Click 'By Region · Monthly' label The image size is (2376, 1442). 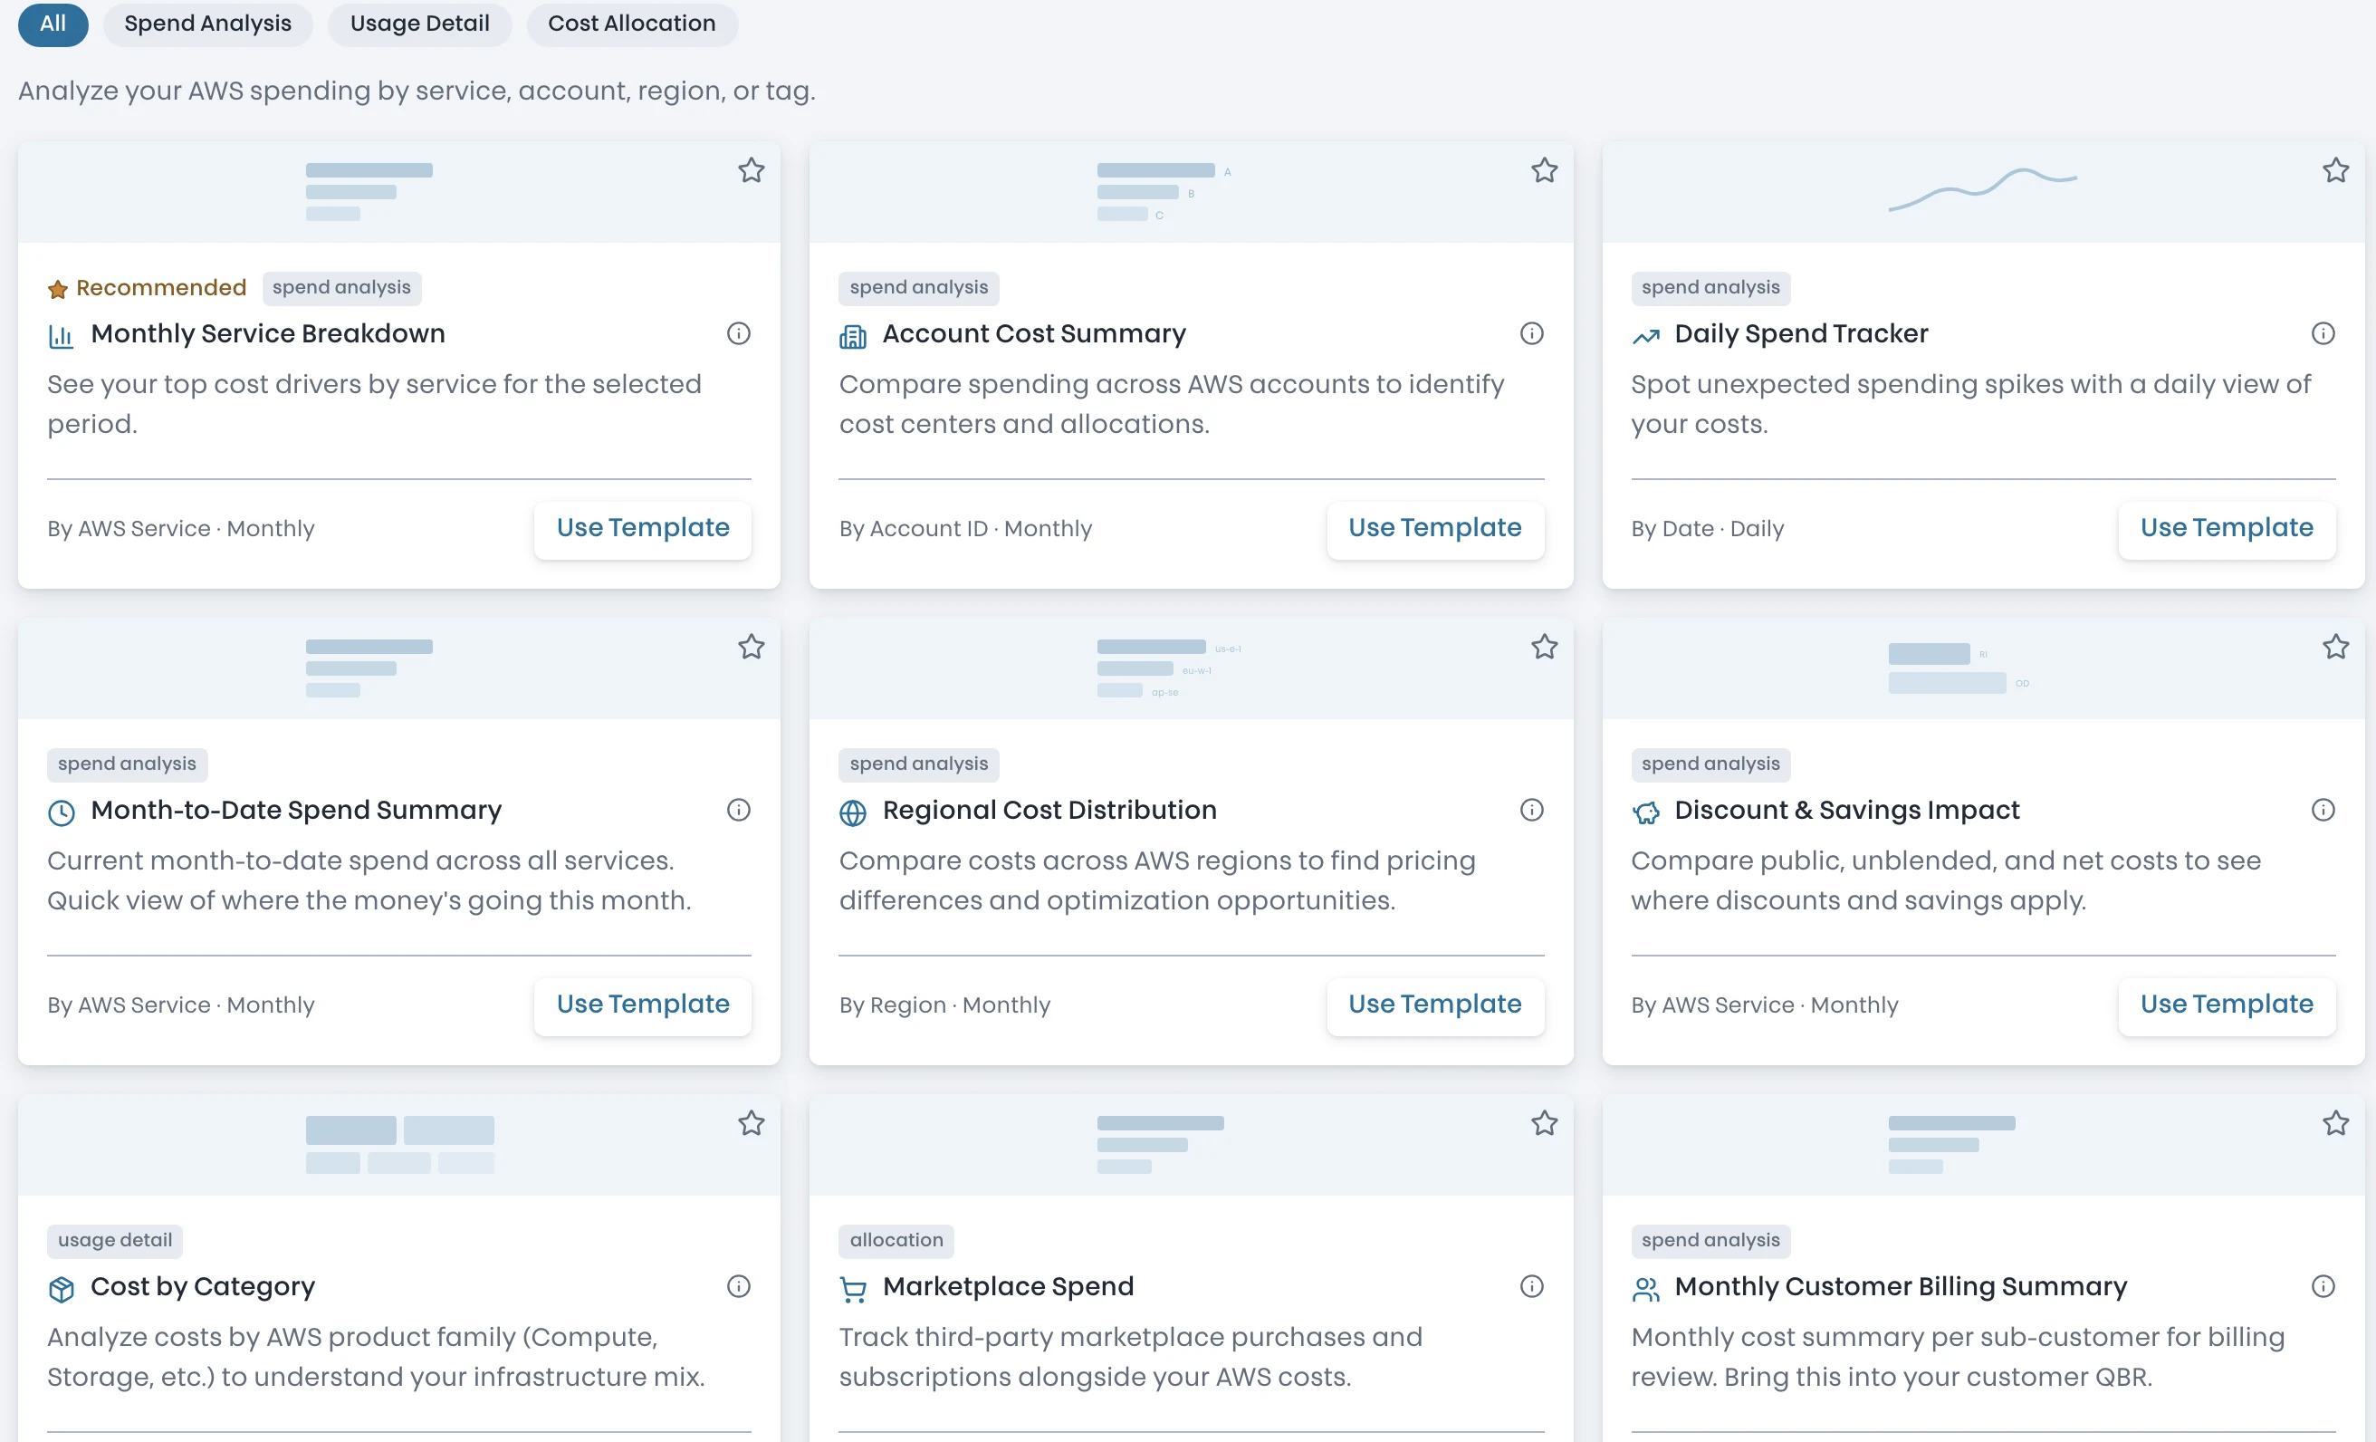(944, 1005)
